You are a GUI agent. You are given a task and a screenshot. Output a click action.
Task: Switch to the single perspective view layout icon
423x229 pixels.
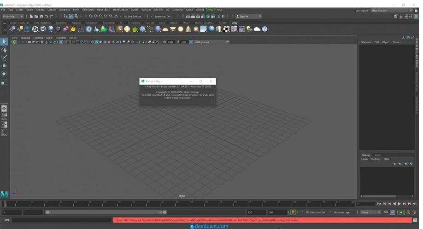click(4, 109)
